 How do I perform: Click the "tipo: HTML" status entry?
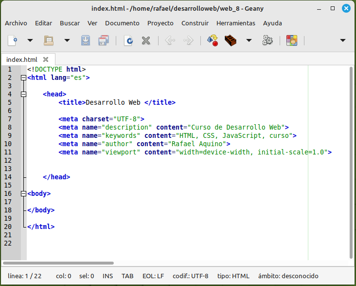pos(233,276)
